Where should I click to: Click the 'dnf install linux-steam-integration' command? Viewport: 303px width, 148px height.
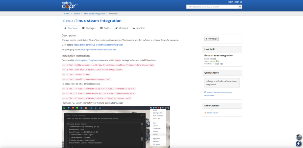[86, 79]
